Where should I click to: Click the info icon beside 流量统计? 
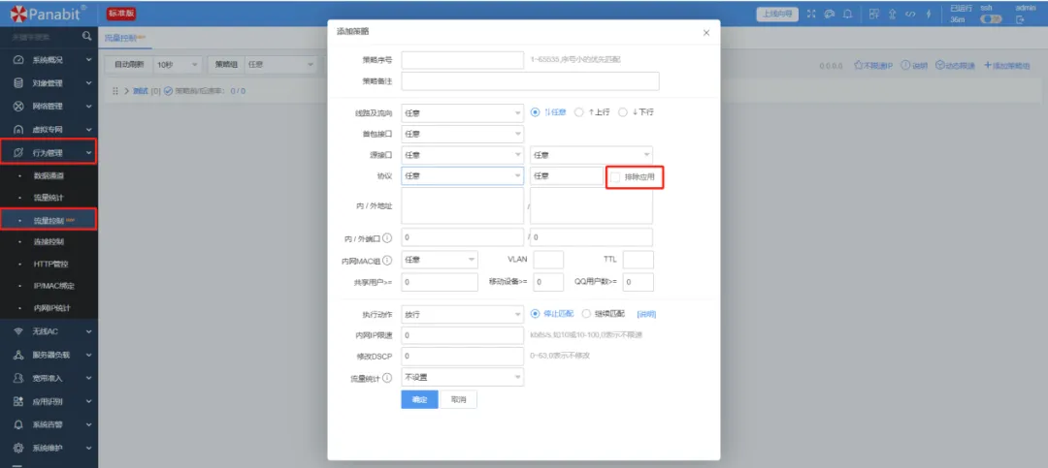[x=387, y=378]
